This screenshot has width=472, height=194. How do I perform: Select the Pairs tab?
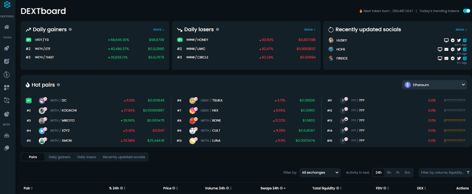tap(33, 157)
